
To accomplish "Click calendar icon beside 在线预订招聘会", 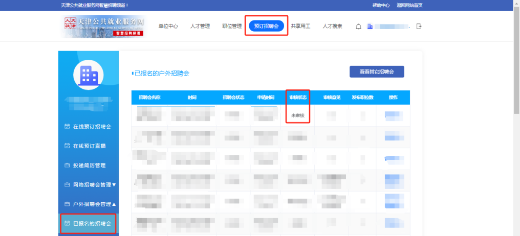I will tap(67, 126).
